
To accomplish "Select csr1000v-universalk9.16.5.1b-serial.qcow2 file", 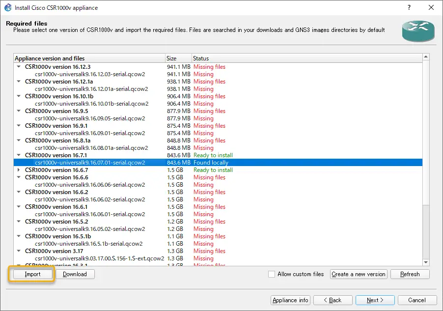I will point(218,243).
